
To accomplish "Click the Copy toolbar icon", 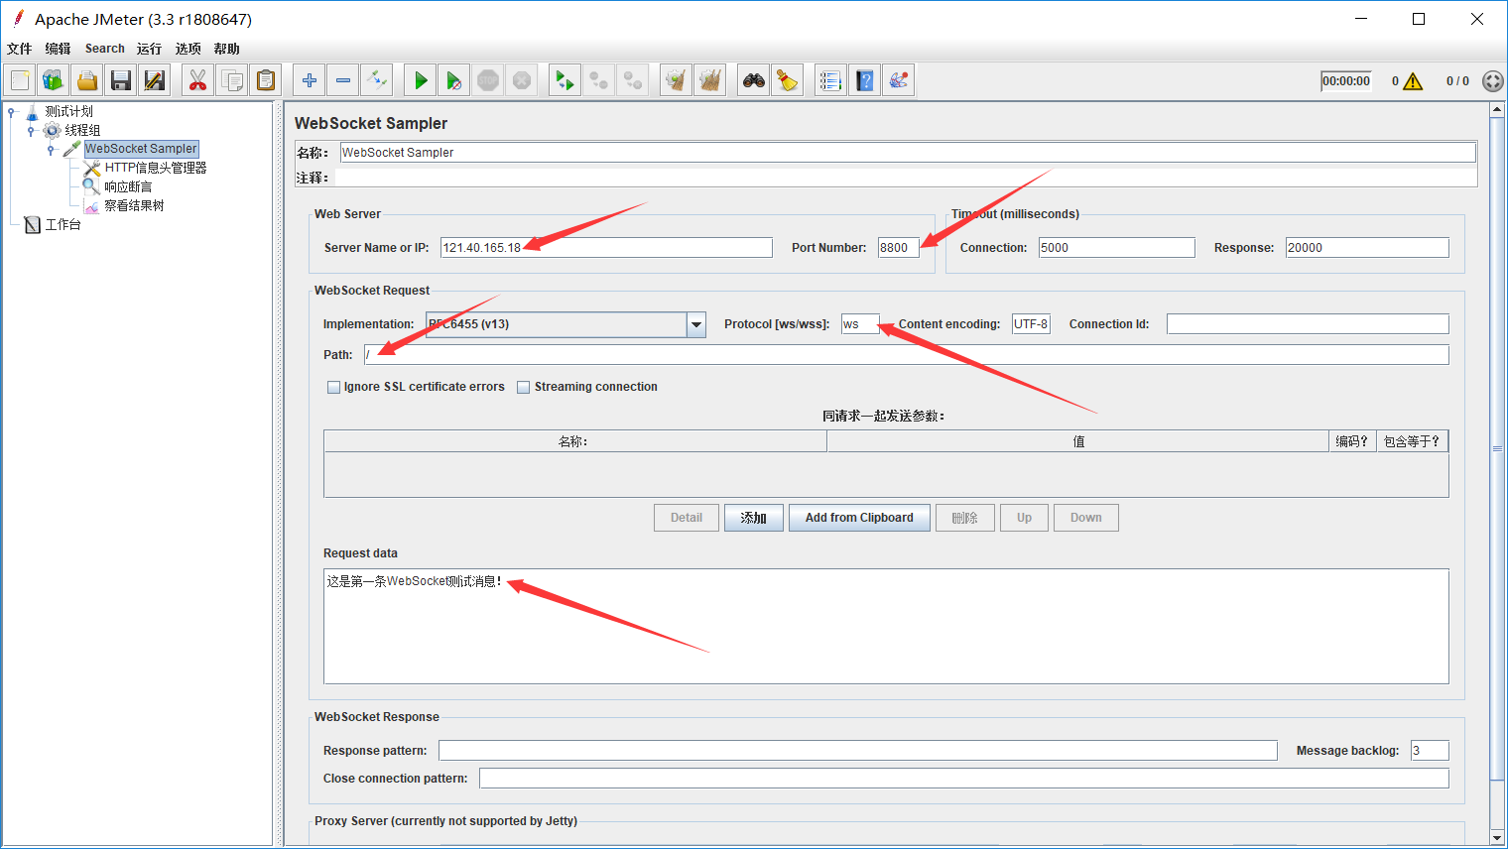I will 232,80.
